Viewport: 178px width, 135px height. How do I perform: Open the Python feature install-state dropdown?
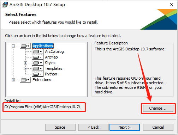37,74
